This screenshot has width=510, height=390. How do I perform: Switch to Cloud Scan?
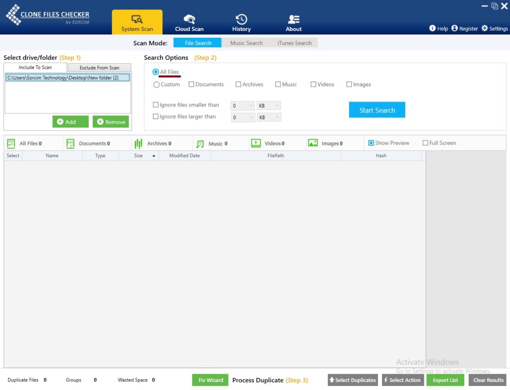pyautogui.click(x=189, y=22)
